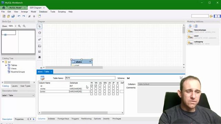
Task: Select the pointer selection tool
Action: [40, 27]
